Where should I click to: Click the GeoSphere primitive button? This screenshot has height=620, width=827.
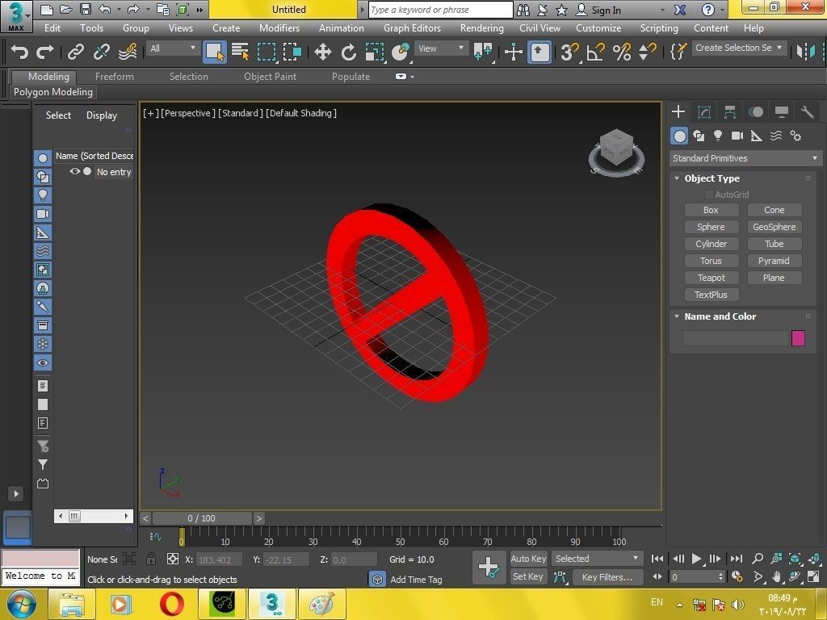(775, 227)
